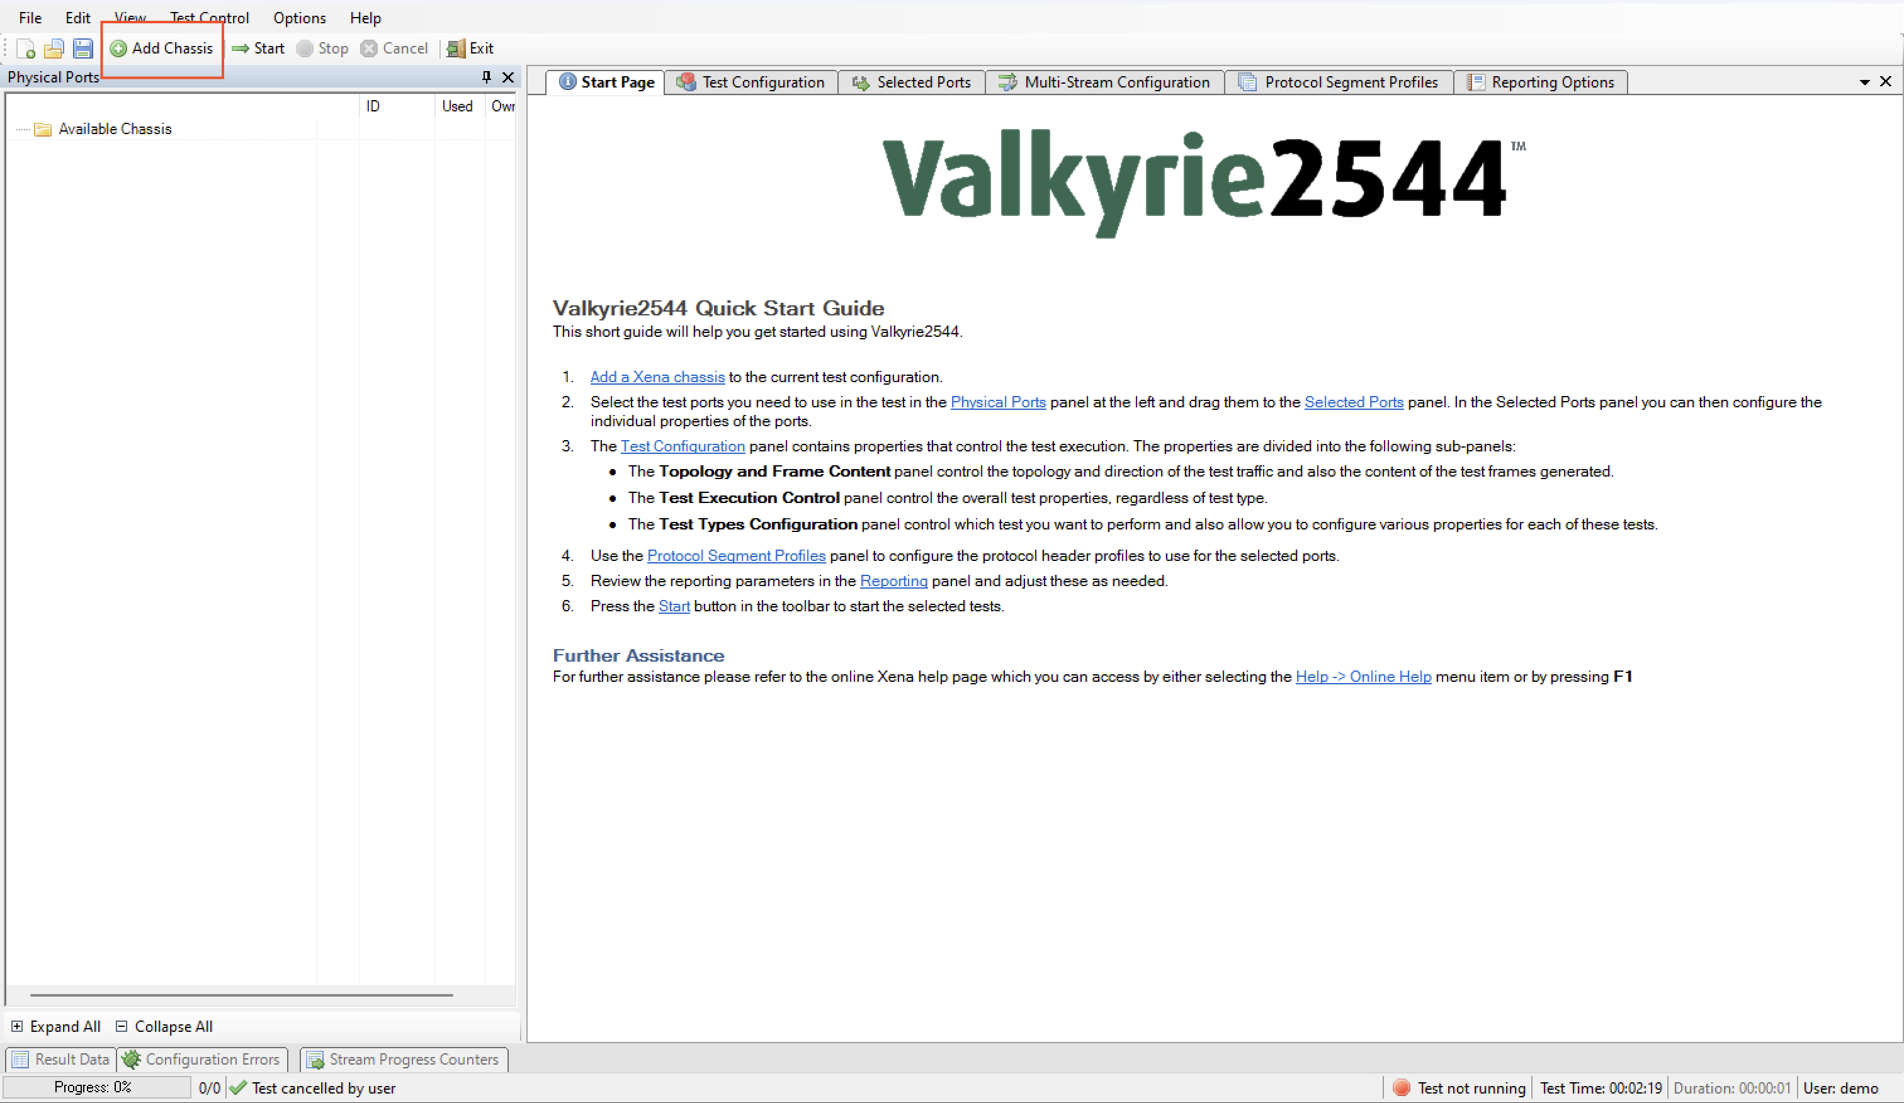Open the Options menu

point(299,18)
